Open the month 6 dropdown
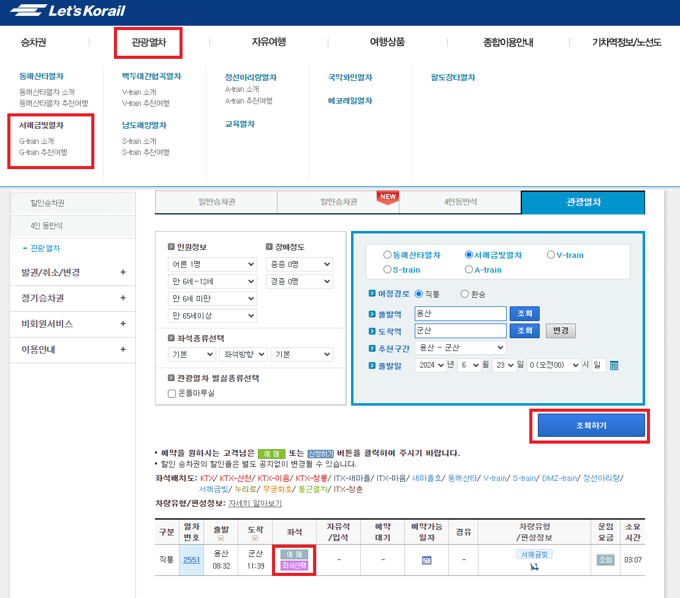This screenshot has width=680, height=598. pyautogui.click(x=469, y=365)
